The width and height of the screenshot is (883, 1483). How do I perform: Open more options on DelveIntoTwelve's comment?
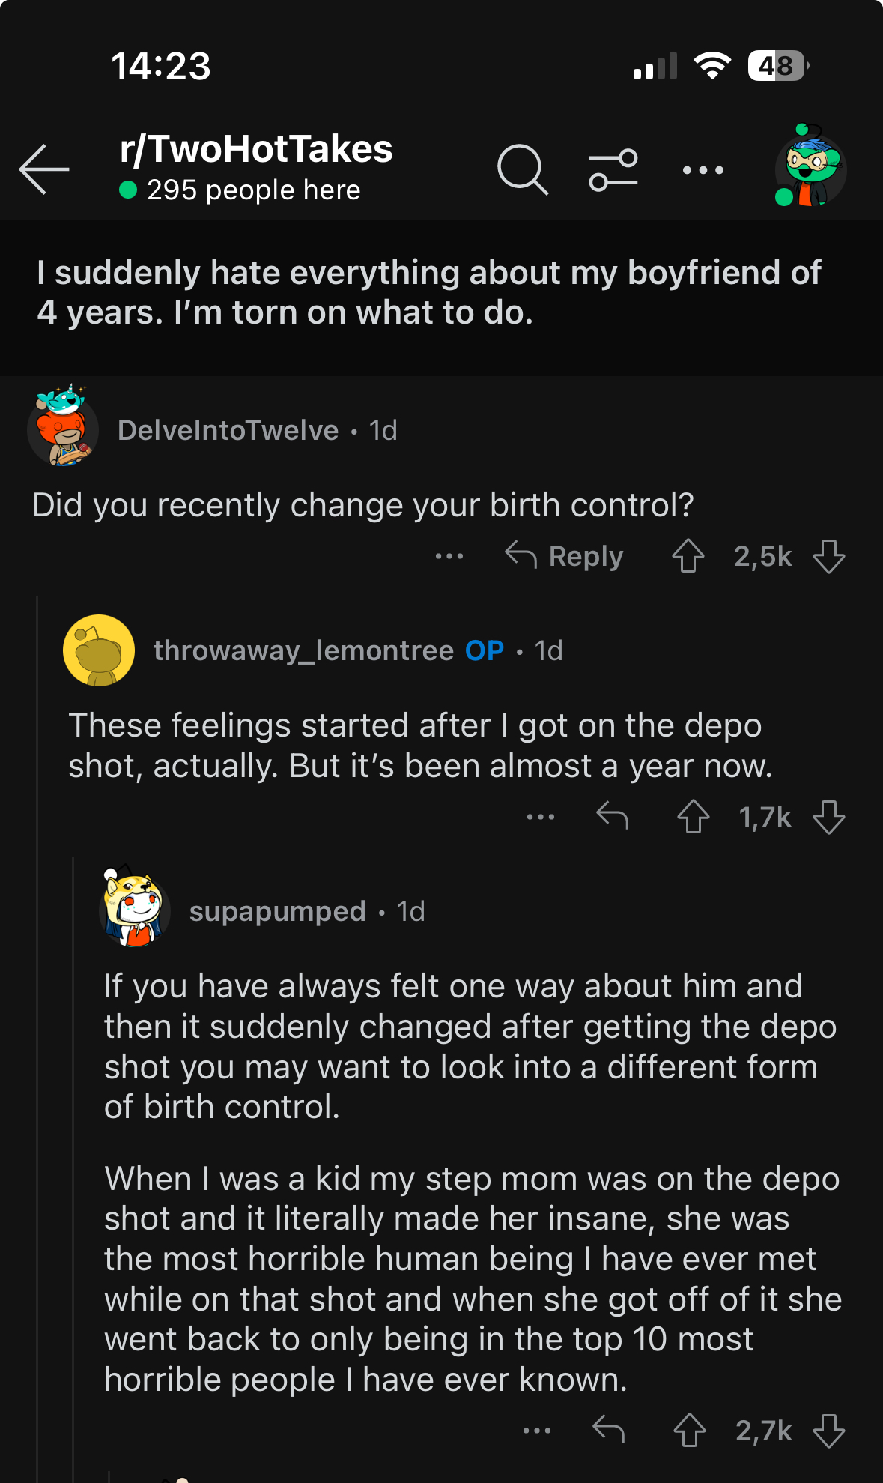(449, 556)
